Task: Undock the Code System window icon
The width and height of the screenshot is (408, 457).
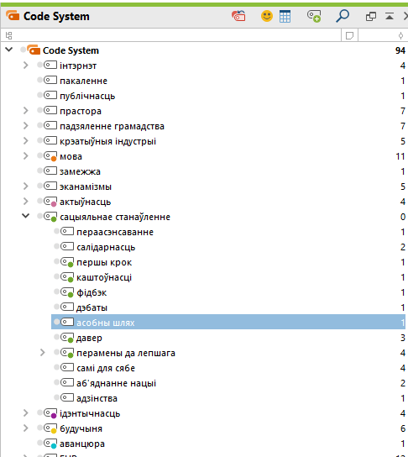Action: coord(371,16)
